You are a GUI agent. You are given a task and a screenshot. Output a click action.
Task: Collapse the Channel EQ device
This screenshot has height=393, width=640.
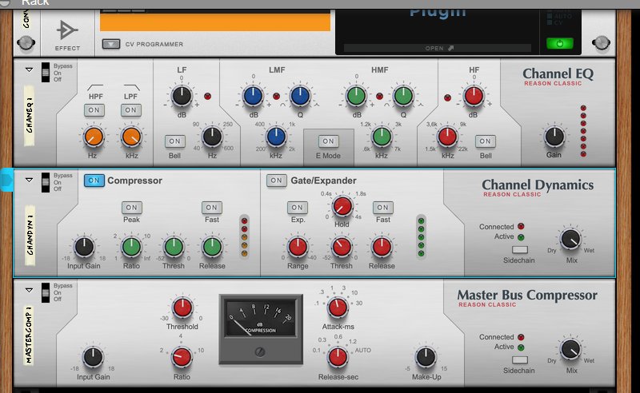tap(30, 69)
